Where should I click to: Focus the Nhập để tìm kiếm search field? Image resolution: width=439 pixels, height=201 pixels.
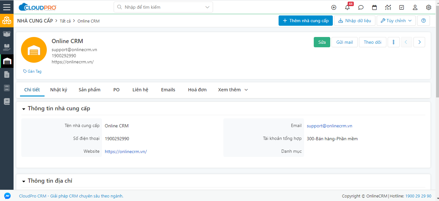pos(163,7)
